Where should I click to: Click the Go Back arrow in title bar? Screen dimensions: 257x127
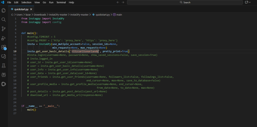(118, 2)
